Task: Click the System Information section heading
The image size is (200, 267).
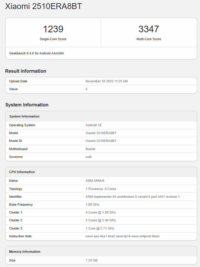Action: [27, 105]
